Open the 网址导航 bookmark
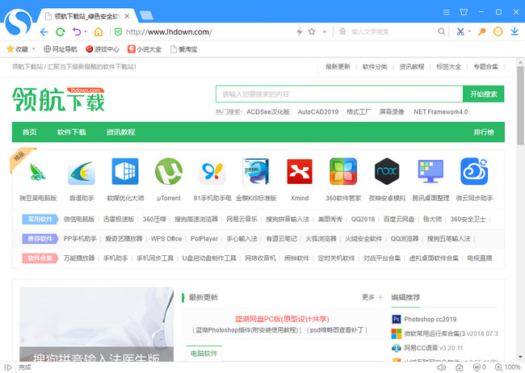Image resolution: width=525 pixels, height=373 pixels. (x=61, y=49)
